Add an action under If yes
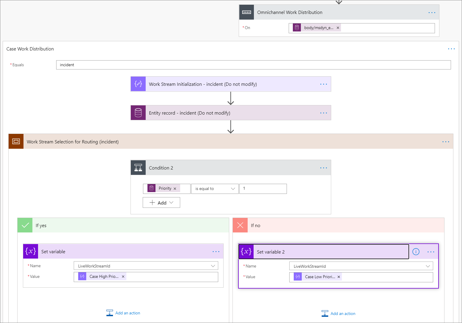The height and width of the screenshot is (323, 462). [x=123, y=313]
